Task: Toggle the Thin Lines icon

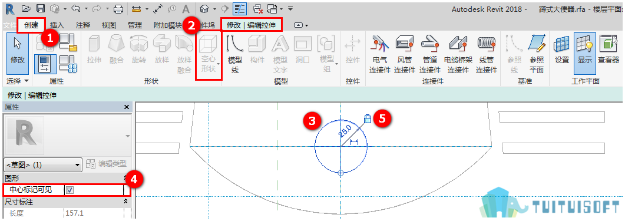Action: pos(240,8)
